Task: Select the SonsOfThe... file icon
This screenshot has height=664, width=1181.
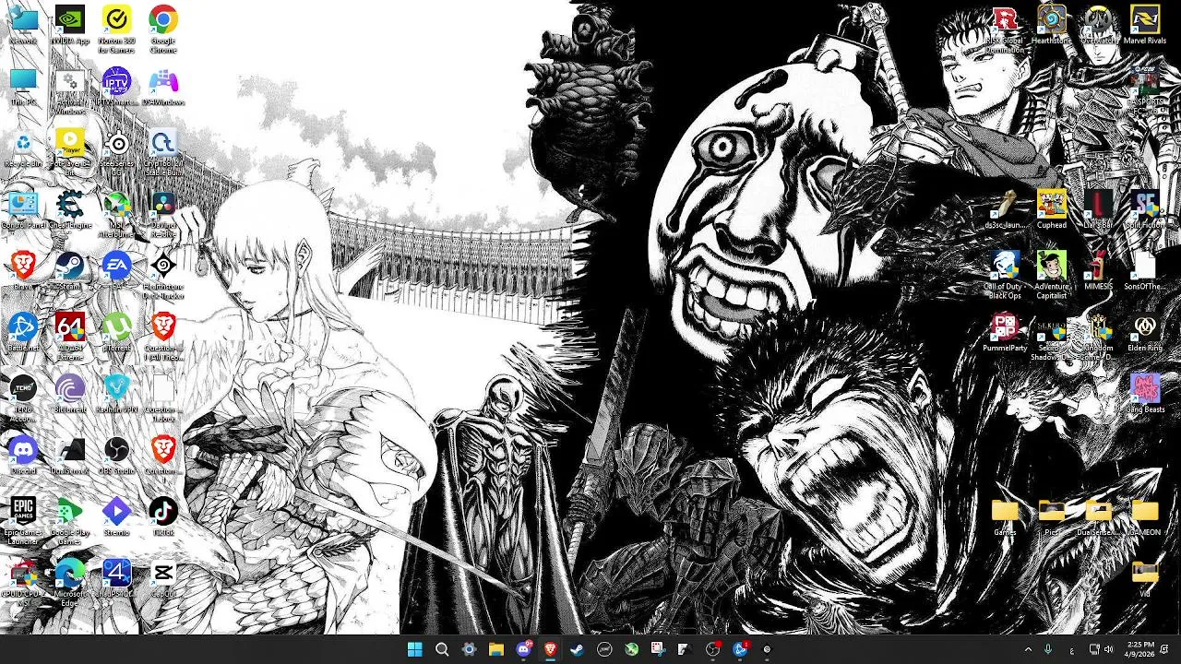Action: [x=1145, y=271]
